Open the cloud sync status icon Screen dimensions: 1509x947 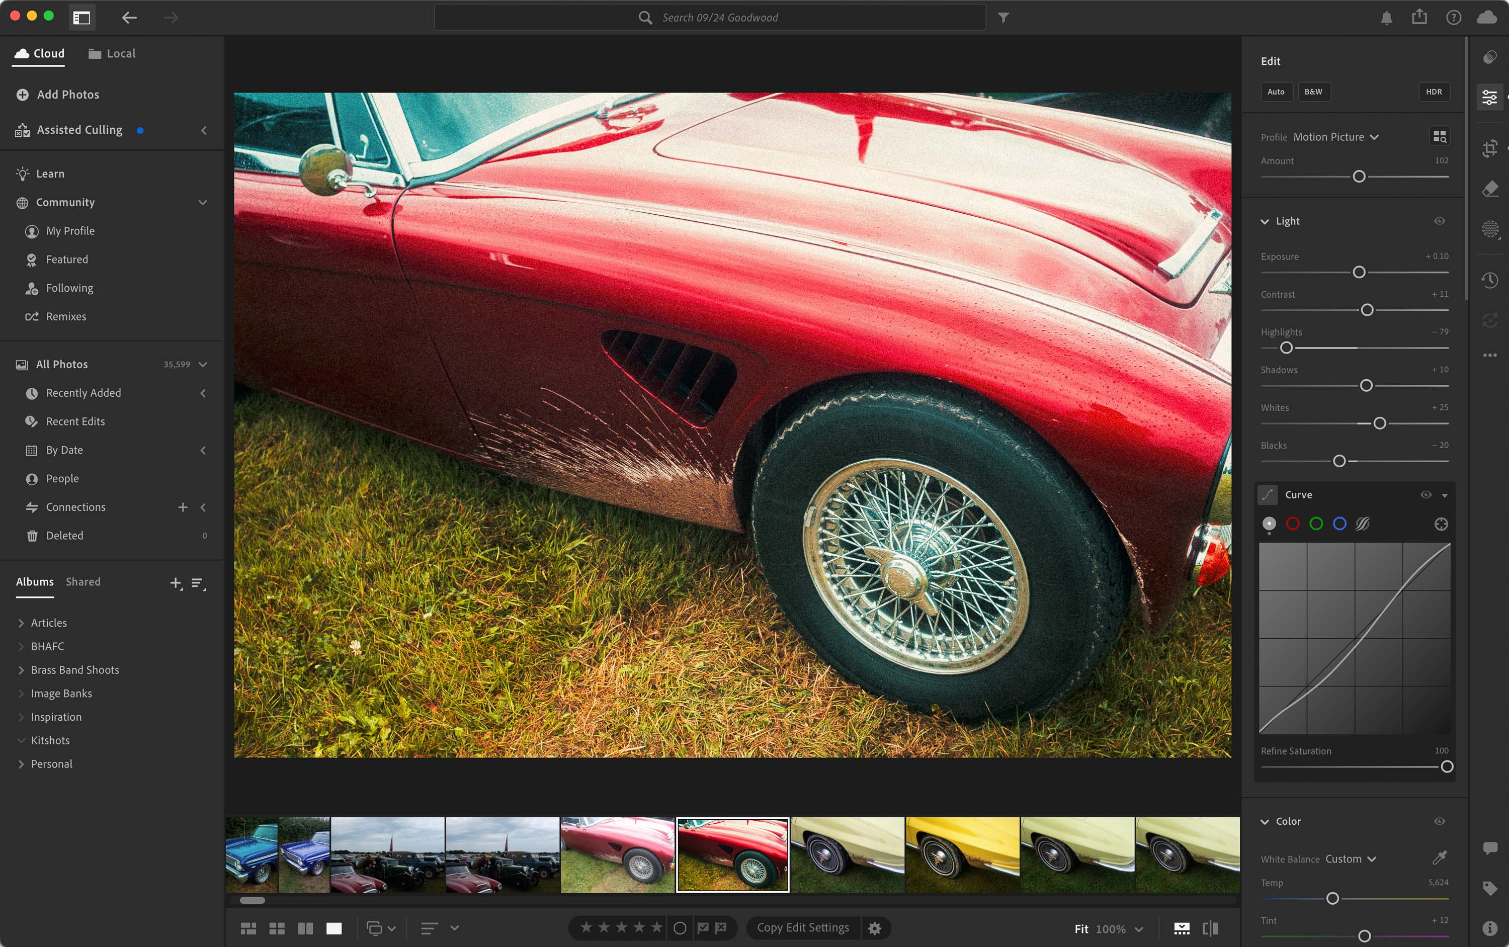point(1486,18)
